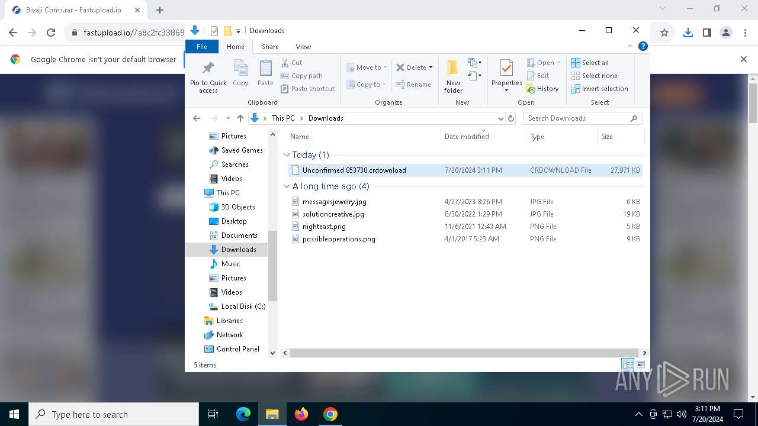Collapse the ribbon with the chevron
The image size is (758, 426).
point(630,46)
